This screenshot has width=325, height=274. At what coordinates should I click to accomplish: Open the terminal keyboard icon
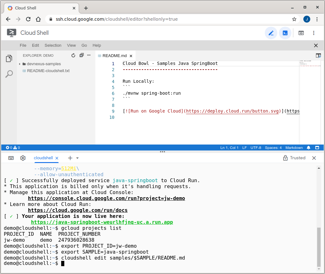pos(11,158)
